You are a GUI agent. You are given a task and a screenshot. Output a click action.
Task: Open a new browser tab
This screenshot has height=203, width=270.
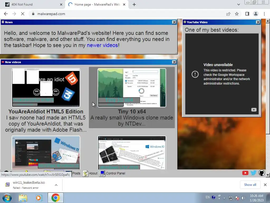tap(134, 4)
